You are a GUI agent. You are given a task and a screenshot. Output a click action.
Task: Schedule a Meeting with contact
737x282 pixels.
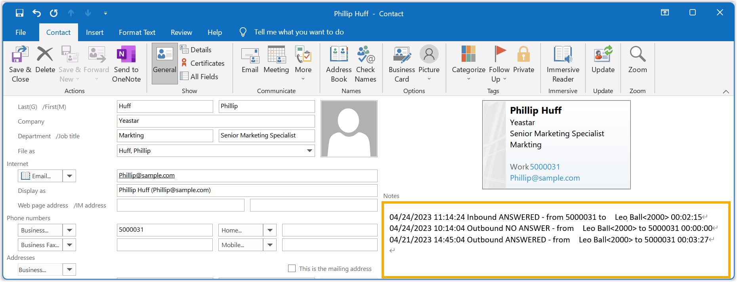(x=276, y=59)
